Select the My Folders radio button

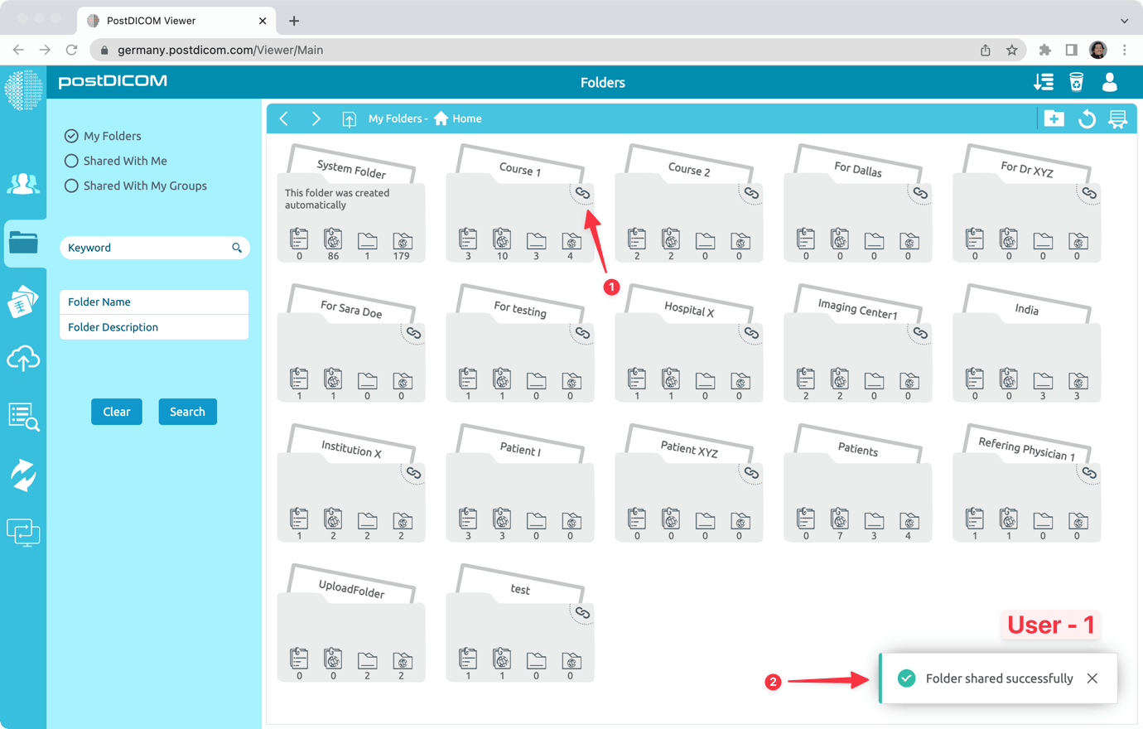71,136
